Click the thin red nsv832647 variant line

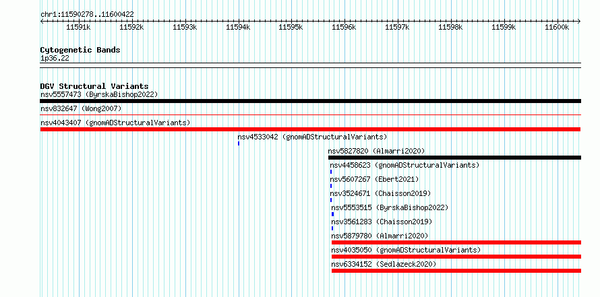311,114
